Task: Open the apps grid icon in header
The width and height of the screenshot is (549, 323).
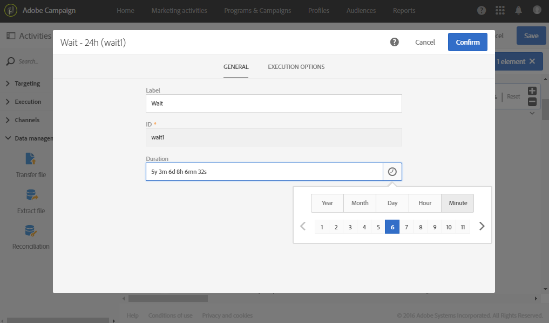Action: (500, 11)
